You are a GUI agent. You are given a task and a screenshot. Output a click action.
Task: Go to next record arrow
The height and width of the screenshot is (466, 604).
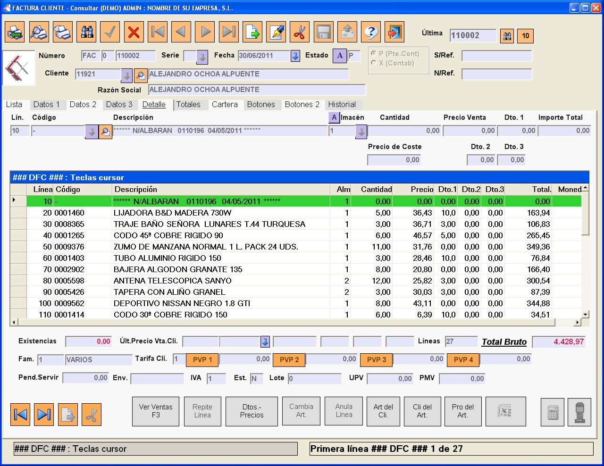coord(205,32)
